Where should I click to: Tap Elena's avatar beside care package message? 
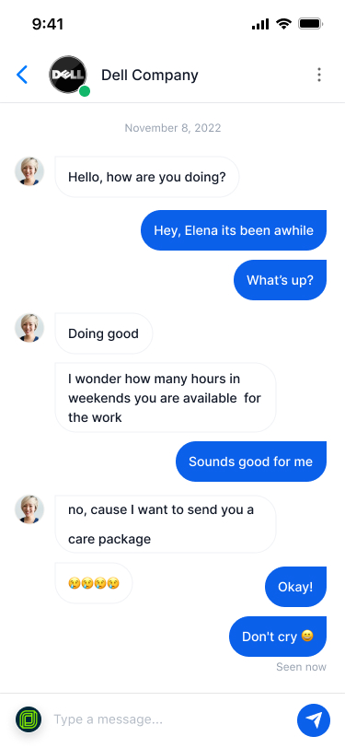[x=29, y=509]
